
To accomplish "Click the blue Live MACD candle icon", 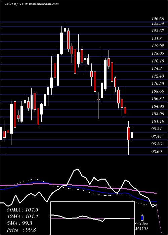I will click(142, 218).
